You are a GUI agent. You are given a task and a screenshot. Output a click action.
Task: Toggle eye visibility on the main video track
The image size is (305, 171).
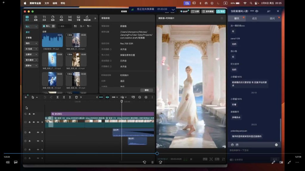pos(34,122)
